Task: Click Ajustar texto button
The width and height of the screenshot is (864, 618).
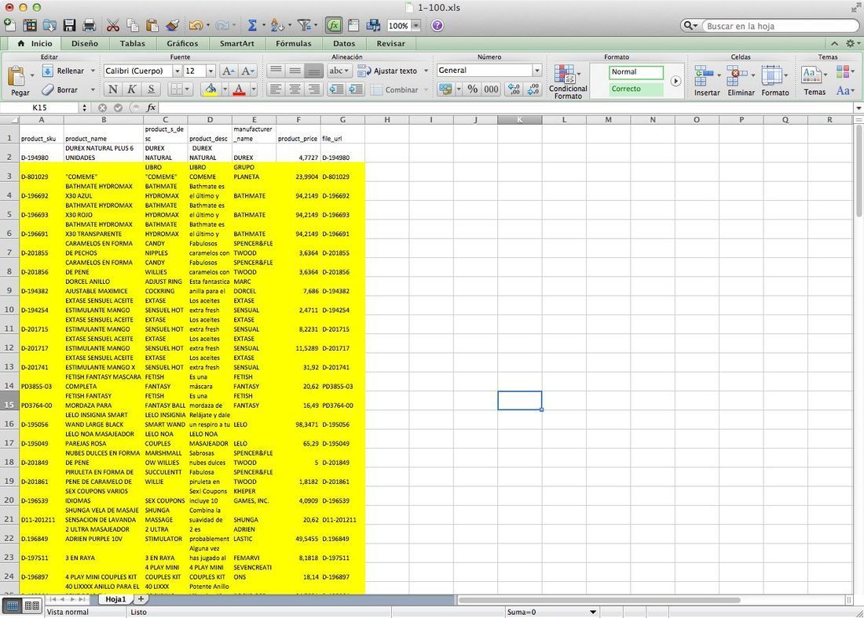Action: click(x=387, y=71)
